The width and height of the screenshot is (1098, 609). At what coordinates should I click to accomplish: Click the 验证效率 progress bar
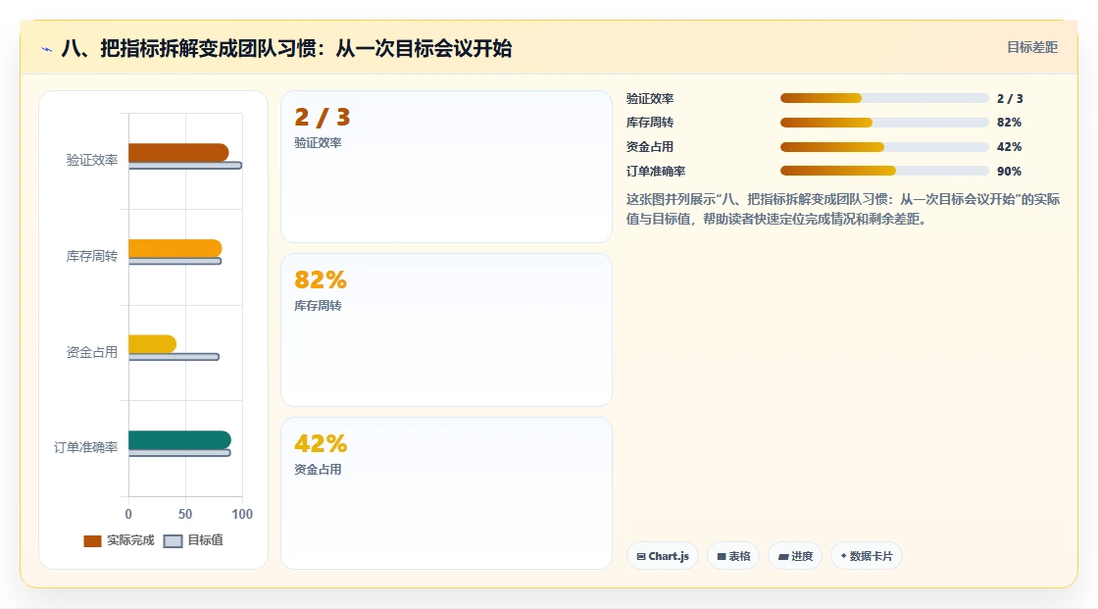pos(884,98)
